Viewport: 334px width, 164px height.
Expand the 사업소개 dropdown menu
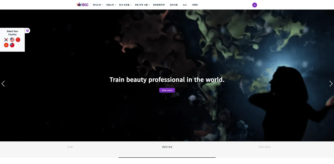point(111,5)
